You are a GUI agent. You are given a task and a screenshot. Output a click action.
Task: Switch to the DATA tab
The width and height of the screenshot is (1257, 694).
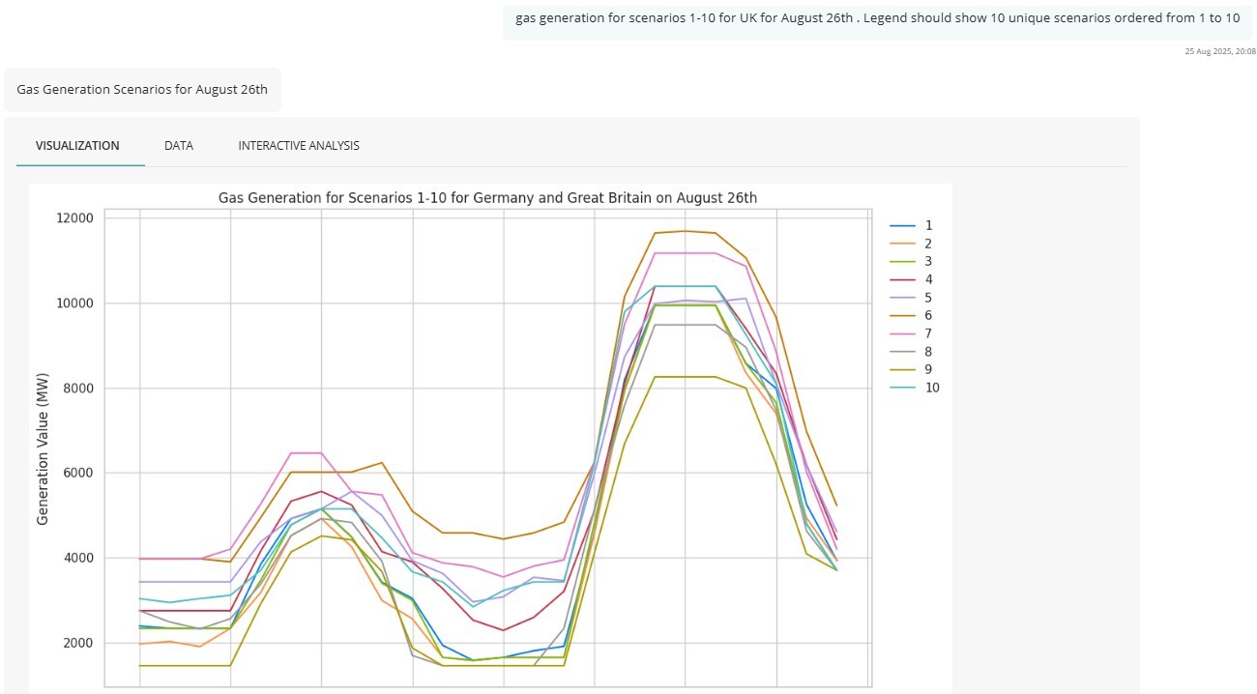[x=178, y=145]
